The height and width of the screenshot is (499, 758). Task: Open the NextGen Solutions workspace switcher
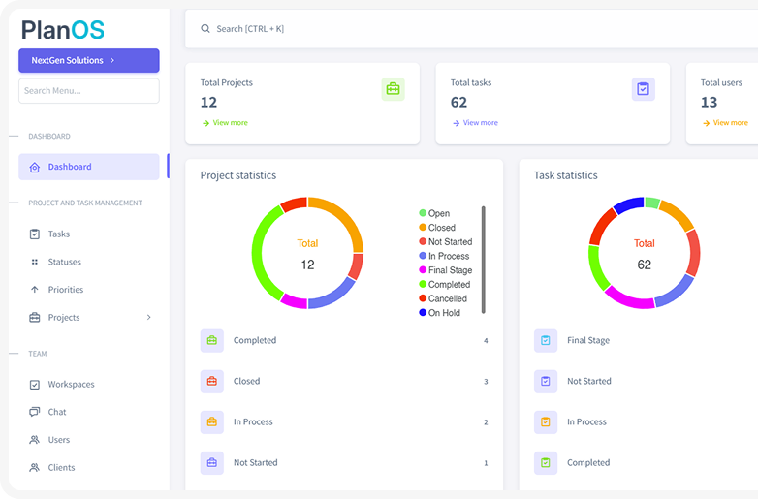(88, 60)
